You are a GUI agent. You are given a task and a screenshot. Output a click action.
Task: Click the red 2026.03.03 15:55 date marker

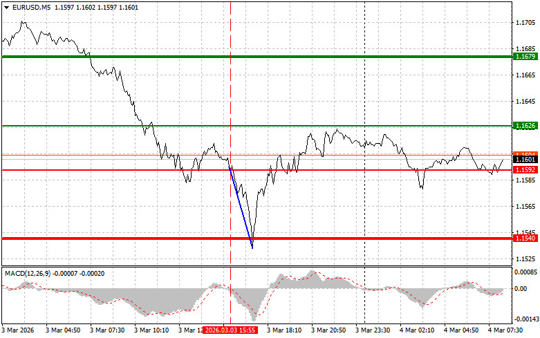(x=231, y=331)
